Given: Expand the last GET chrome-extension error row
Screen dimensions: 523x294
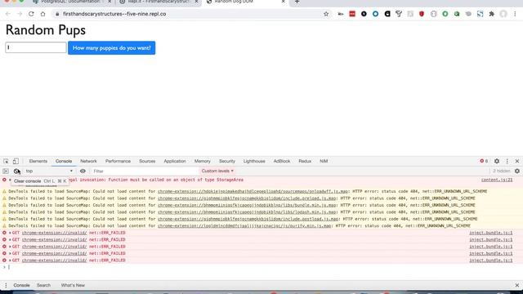Looking at the screenshot, I should tap(10, 261).
